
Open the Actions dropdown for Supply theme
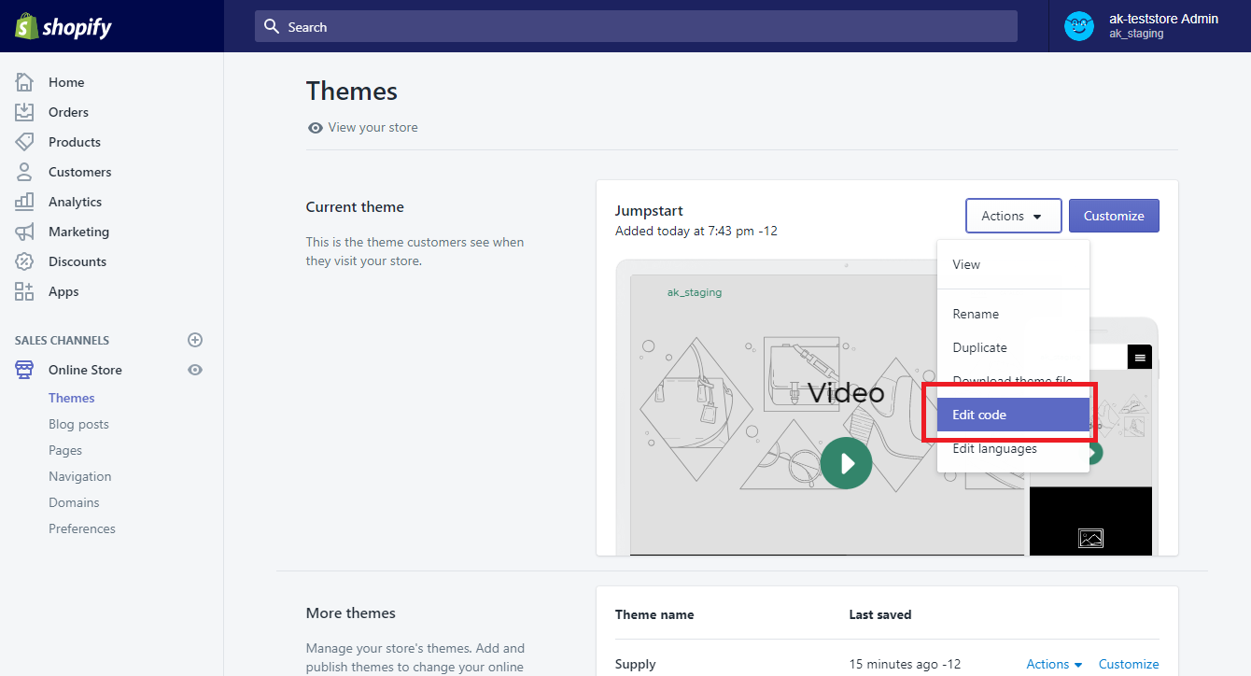[1054, 664]
